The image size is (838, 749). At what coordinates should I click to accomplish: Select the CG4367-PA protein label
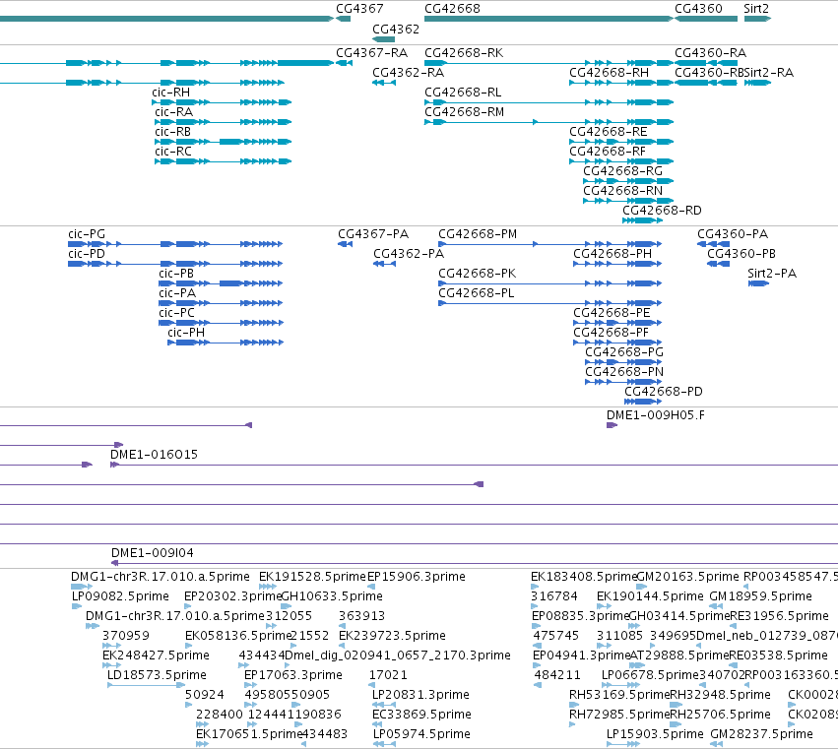click(373, 234)
